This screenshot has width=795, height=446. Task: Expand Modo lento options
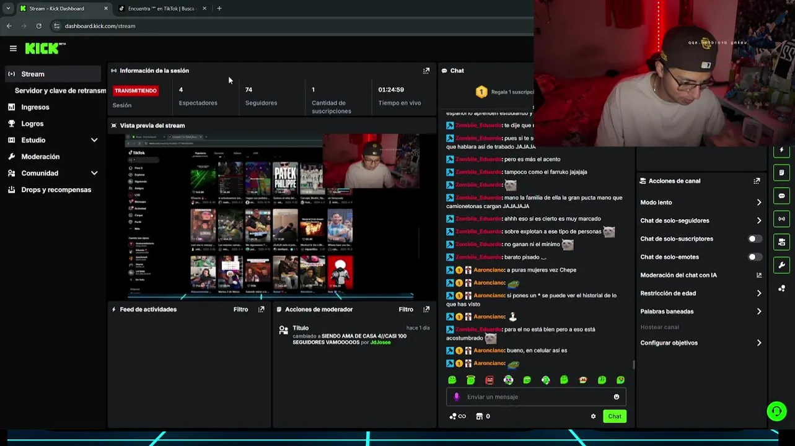[x=759, y=203]
